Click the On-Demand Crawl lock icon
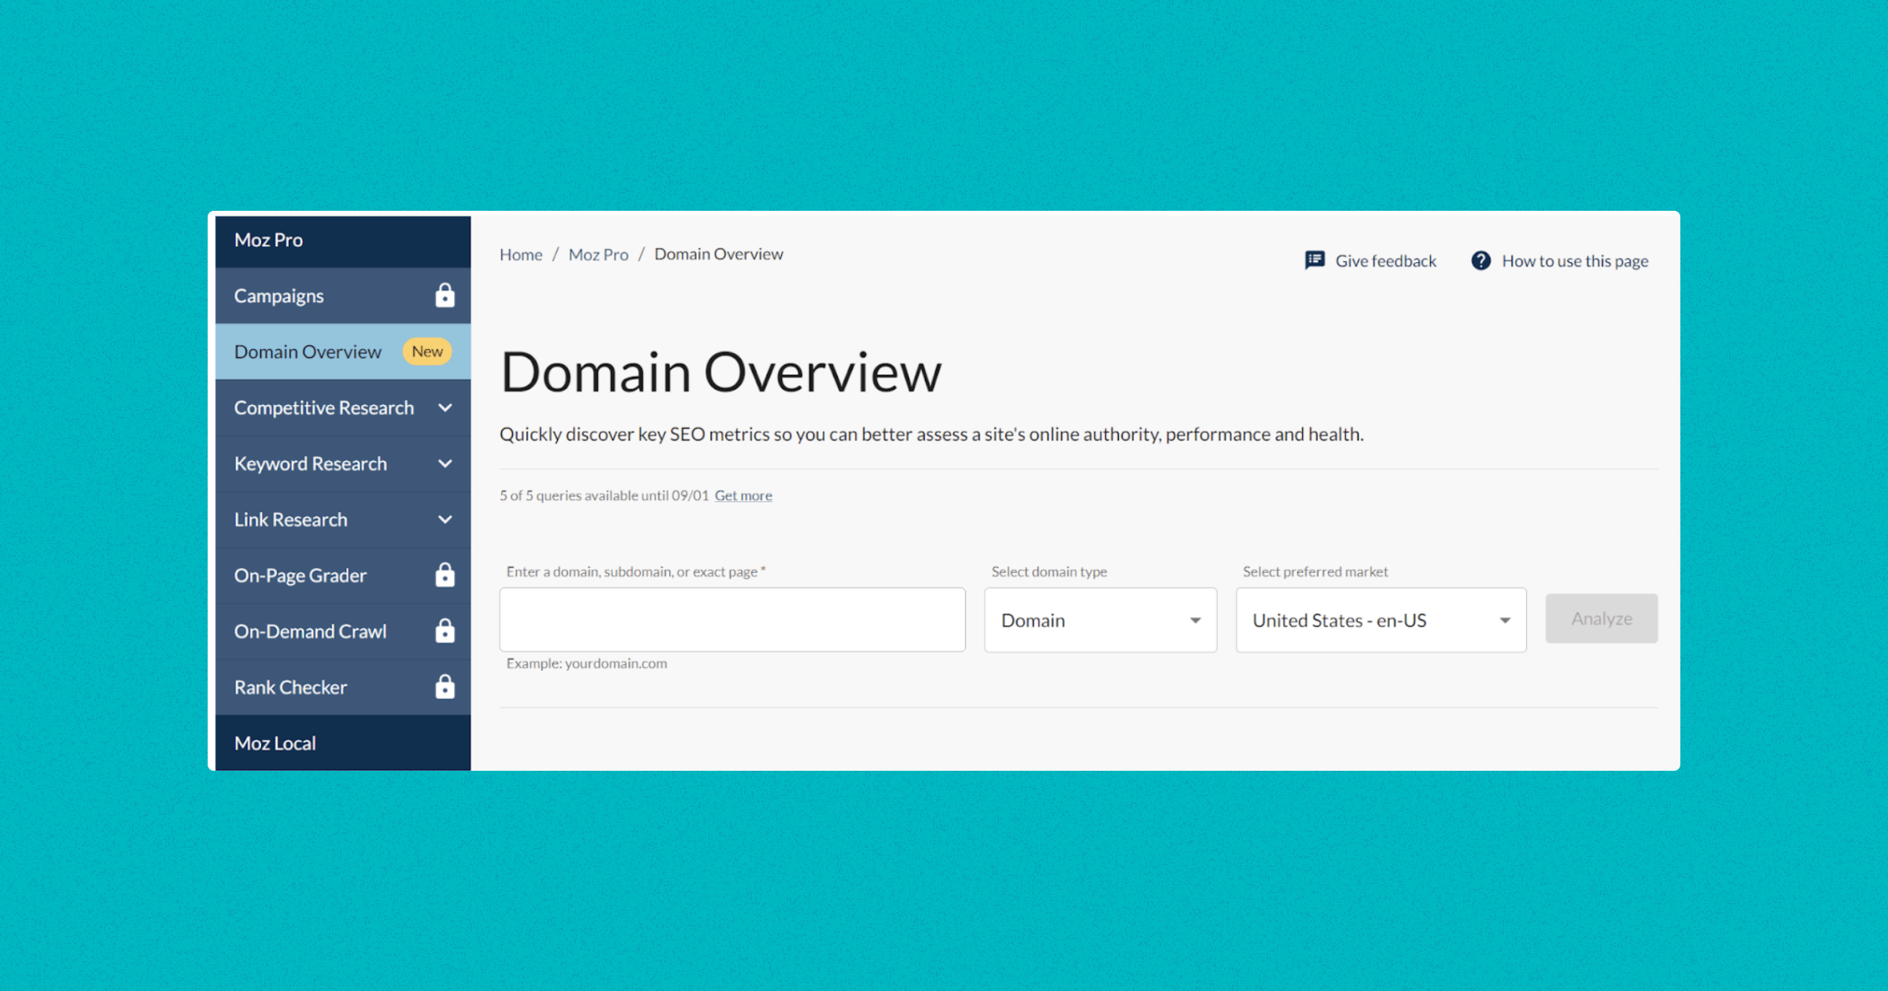The height and width of the screenshot is (991, 1888). pyautogui.click(x=444, y=632)
